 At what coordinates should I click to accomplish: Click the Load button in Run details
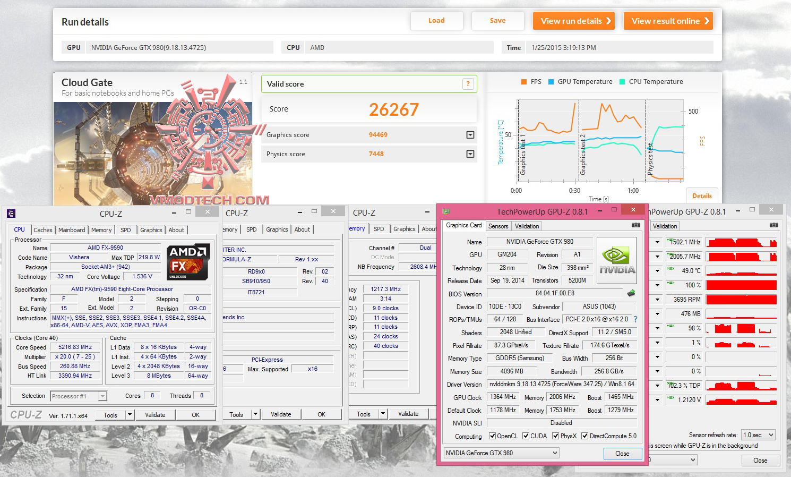click(436, 21)
